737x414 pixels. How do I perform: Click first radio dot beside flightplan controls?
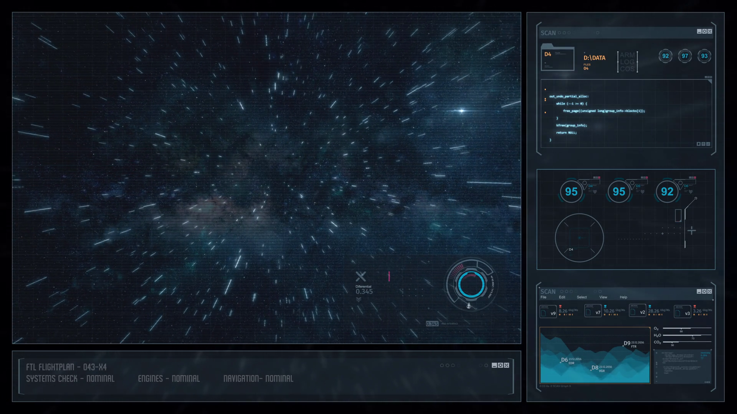[x=442, y=365]
